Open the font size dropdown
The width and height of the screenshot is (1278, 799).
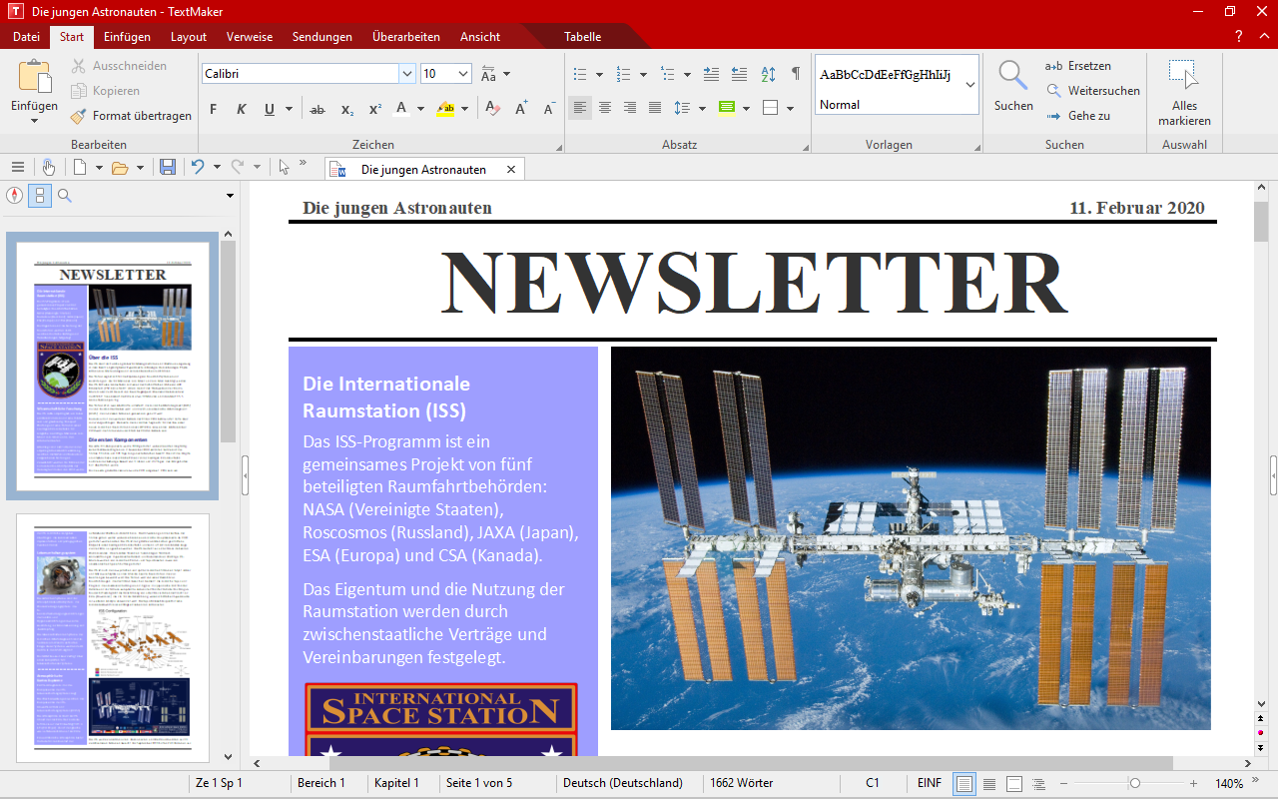[x=463, y=74]
